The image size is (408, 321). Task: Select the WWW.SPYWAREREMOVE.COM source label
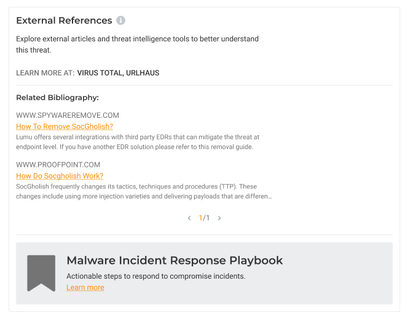(x=68, y=115)
